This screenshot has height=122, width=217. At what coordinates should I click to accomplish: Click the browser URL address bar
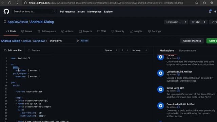tap(106, 3)
